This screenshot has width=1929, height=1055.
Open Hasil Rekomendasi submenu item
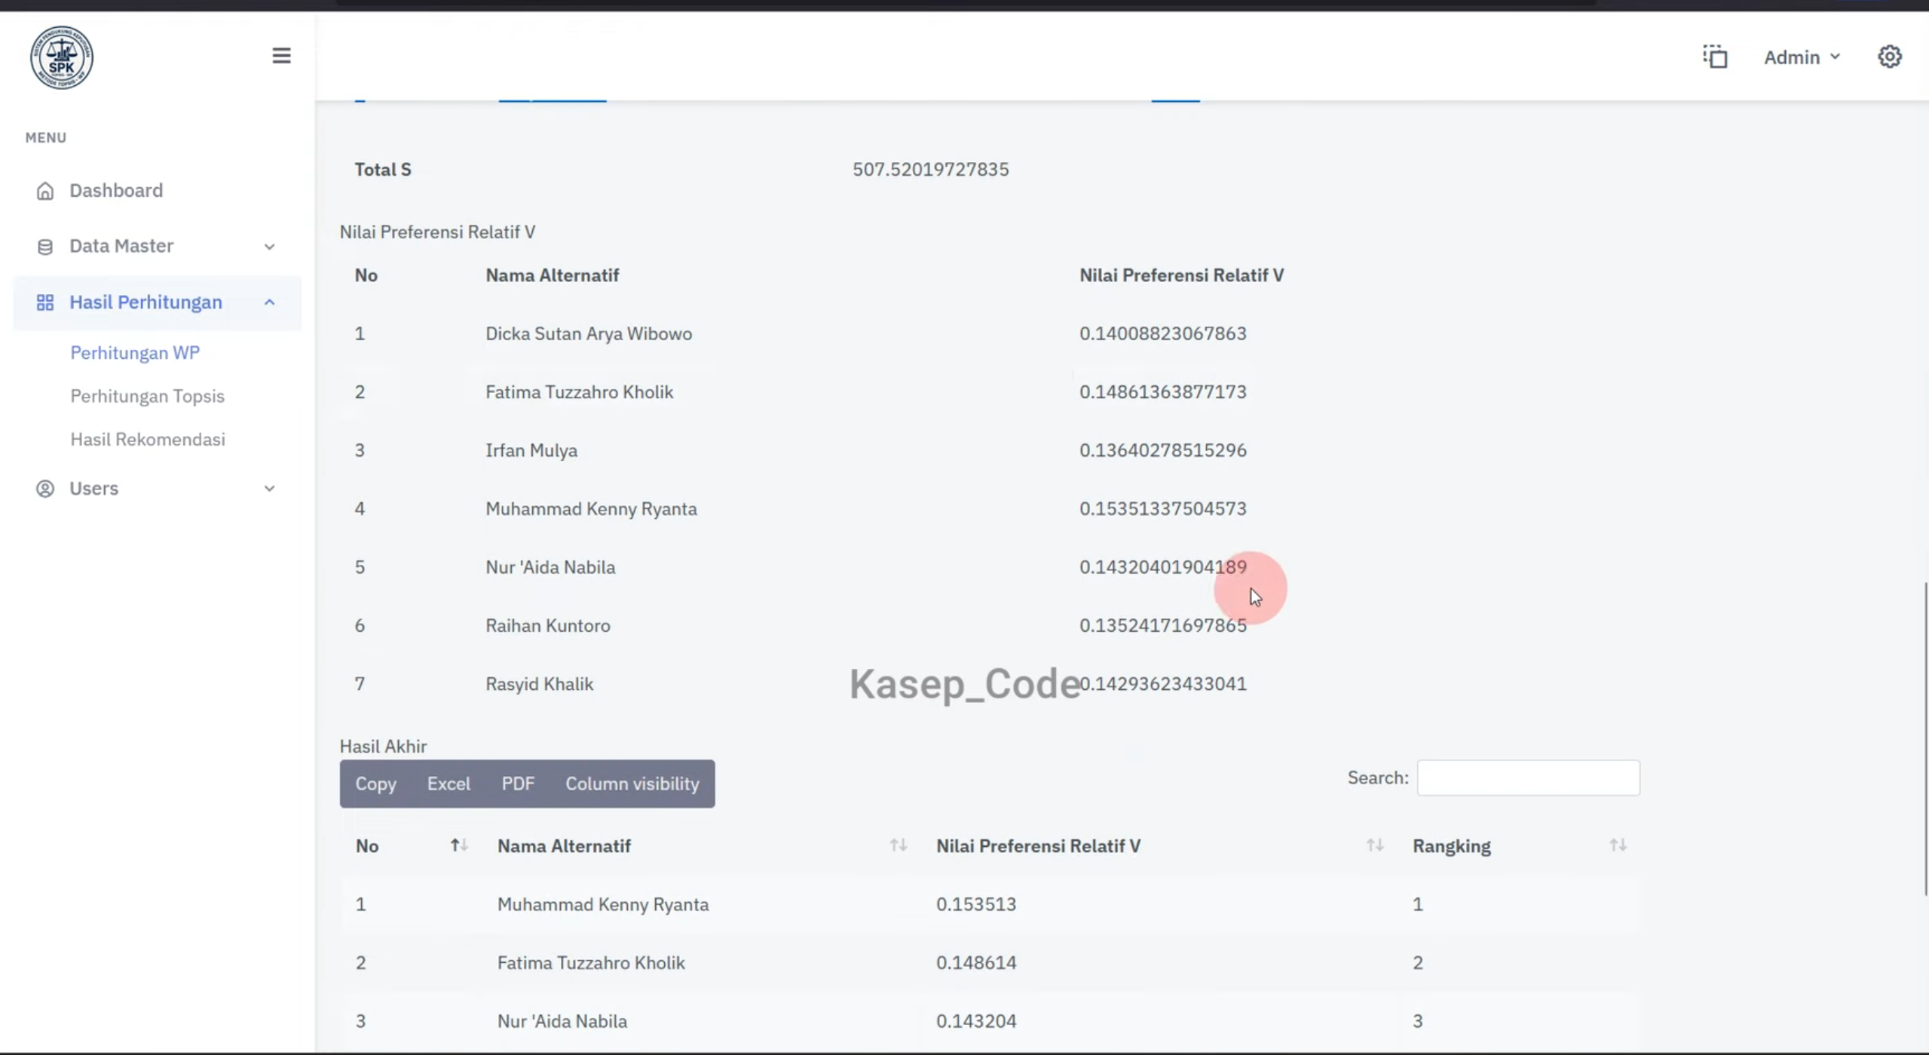pyautogui.click(x=148, y=440)
